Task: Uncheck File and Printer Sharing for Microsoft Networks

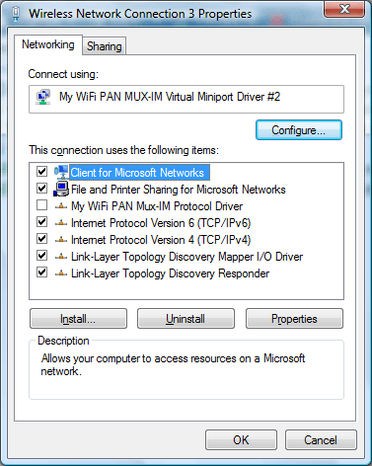Action: tap(41, 189)
